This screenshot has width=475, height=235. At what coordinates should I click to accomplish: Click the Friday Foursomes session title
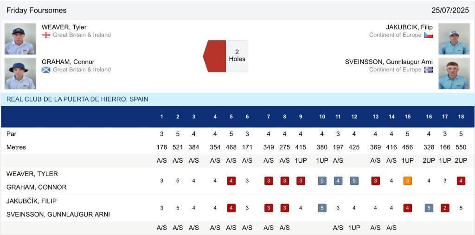[37, 10]
